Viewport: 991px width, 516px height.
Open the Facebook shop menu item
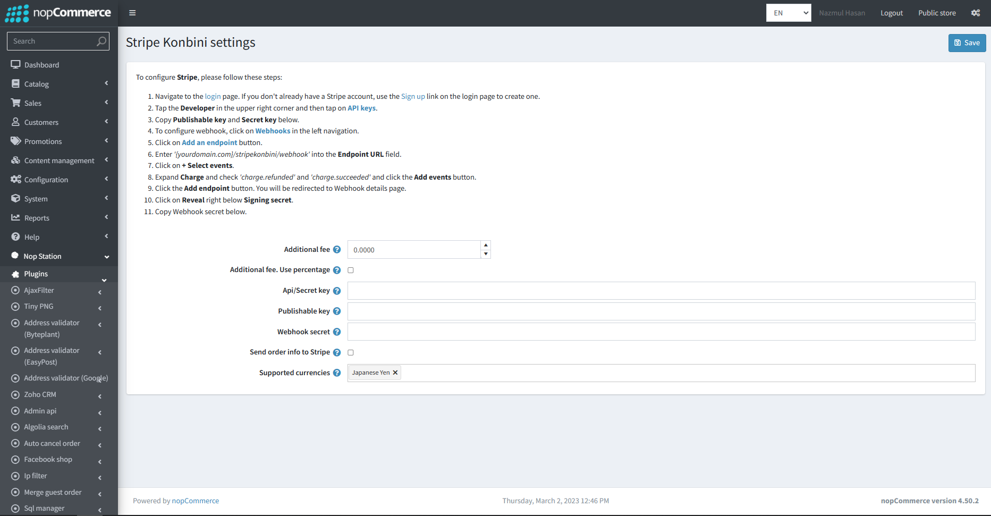tap(48, 460)
